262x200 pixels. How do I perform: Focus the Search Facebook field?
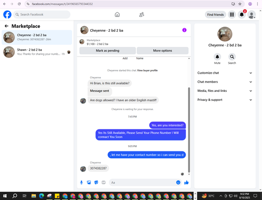[x=42, y=15]
